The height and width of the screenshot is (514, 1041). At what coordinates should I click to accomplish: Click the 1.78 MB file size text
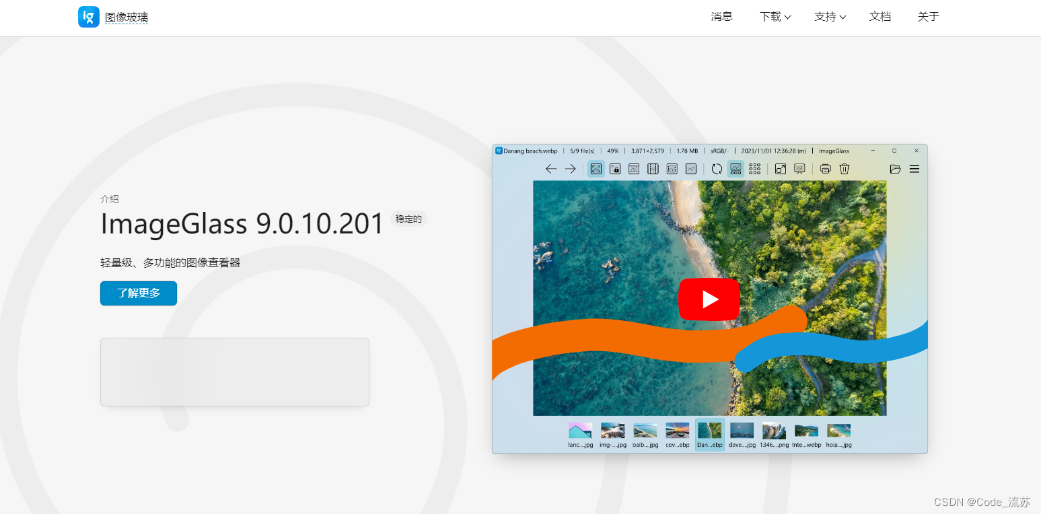click(x=687, y=151)
